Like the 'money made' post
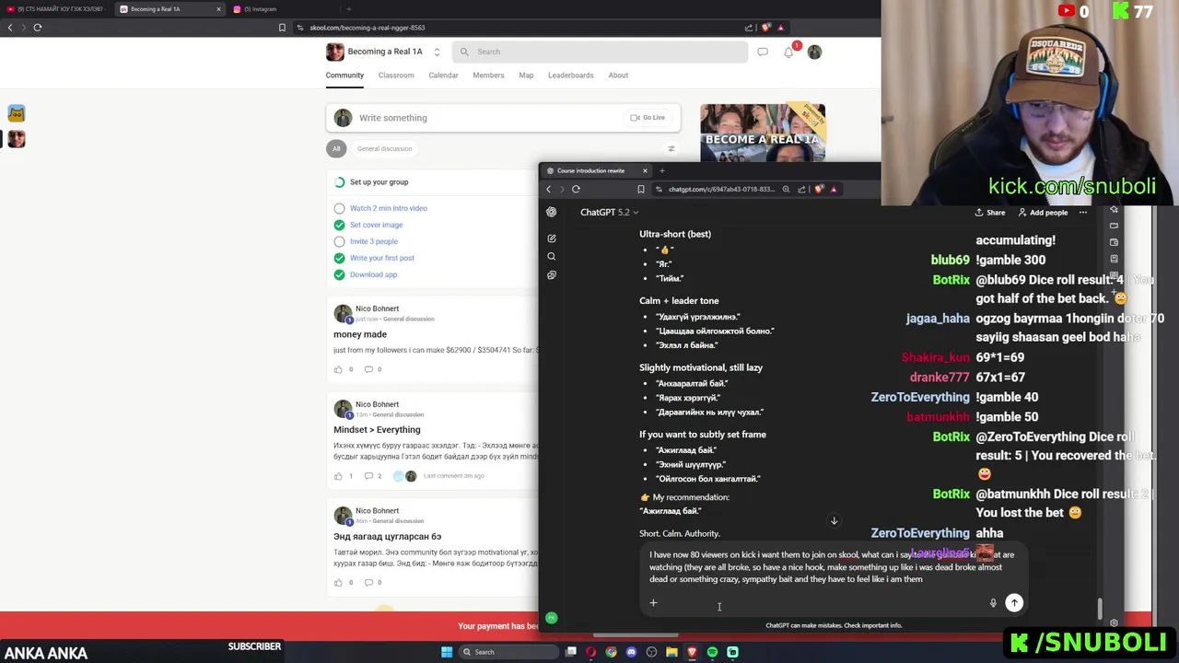Viewport: 1179px width, 663px height. (338, 369)
